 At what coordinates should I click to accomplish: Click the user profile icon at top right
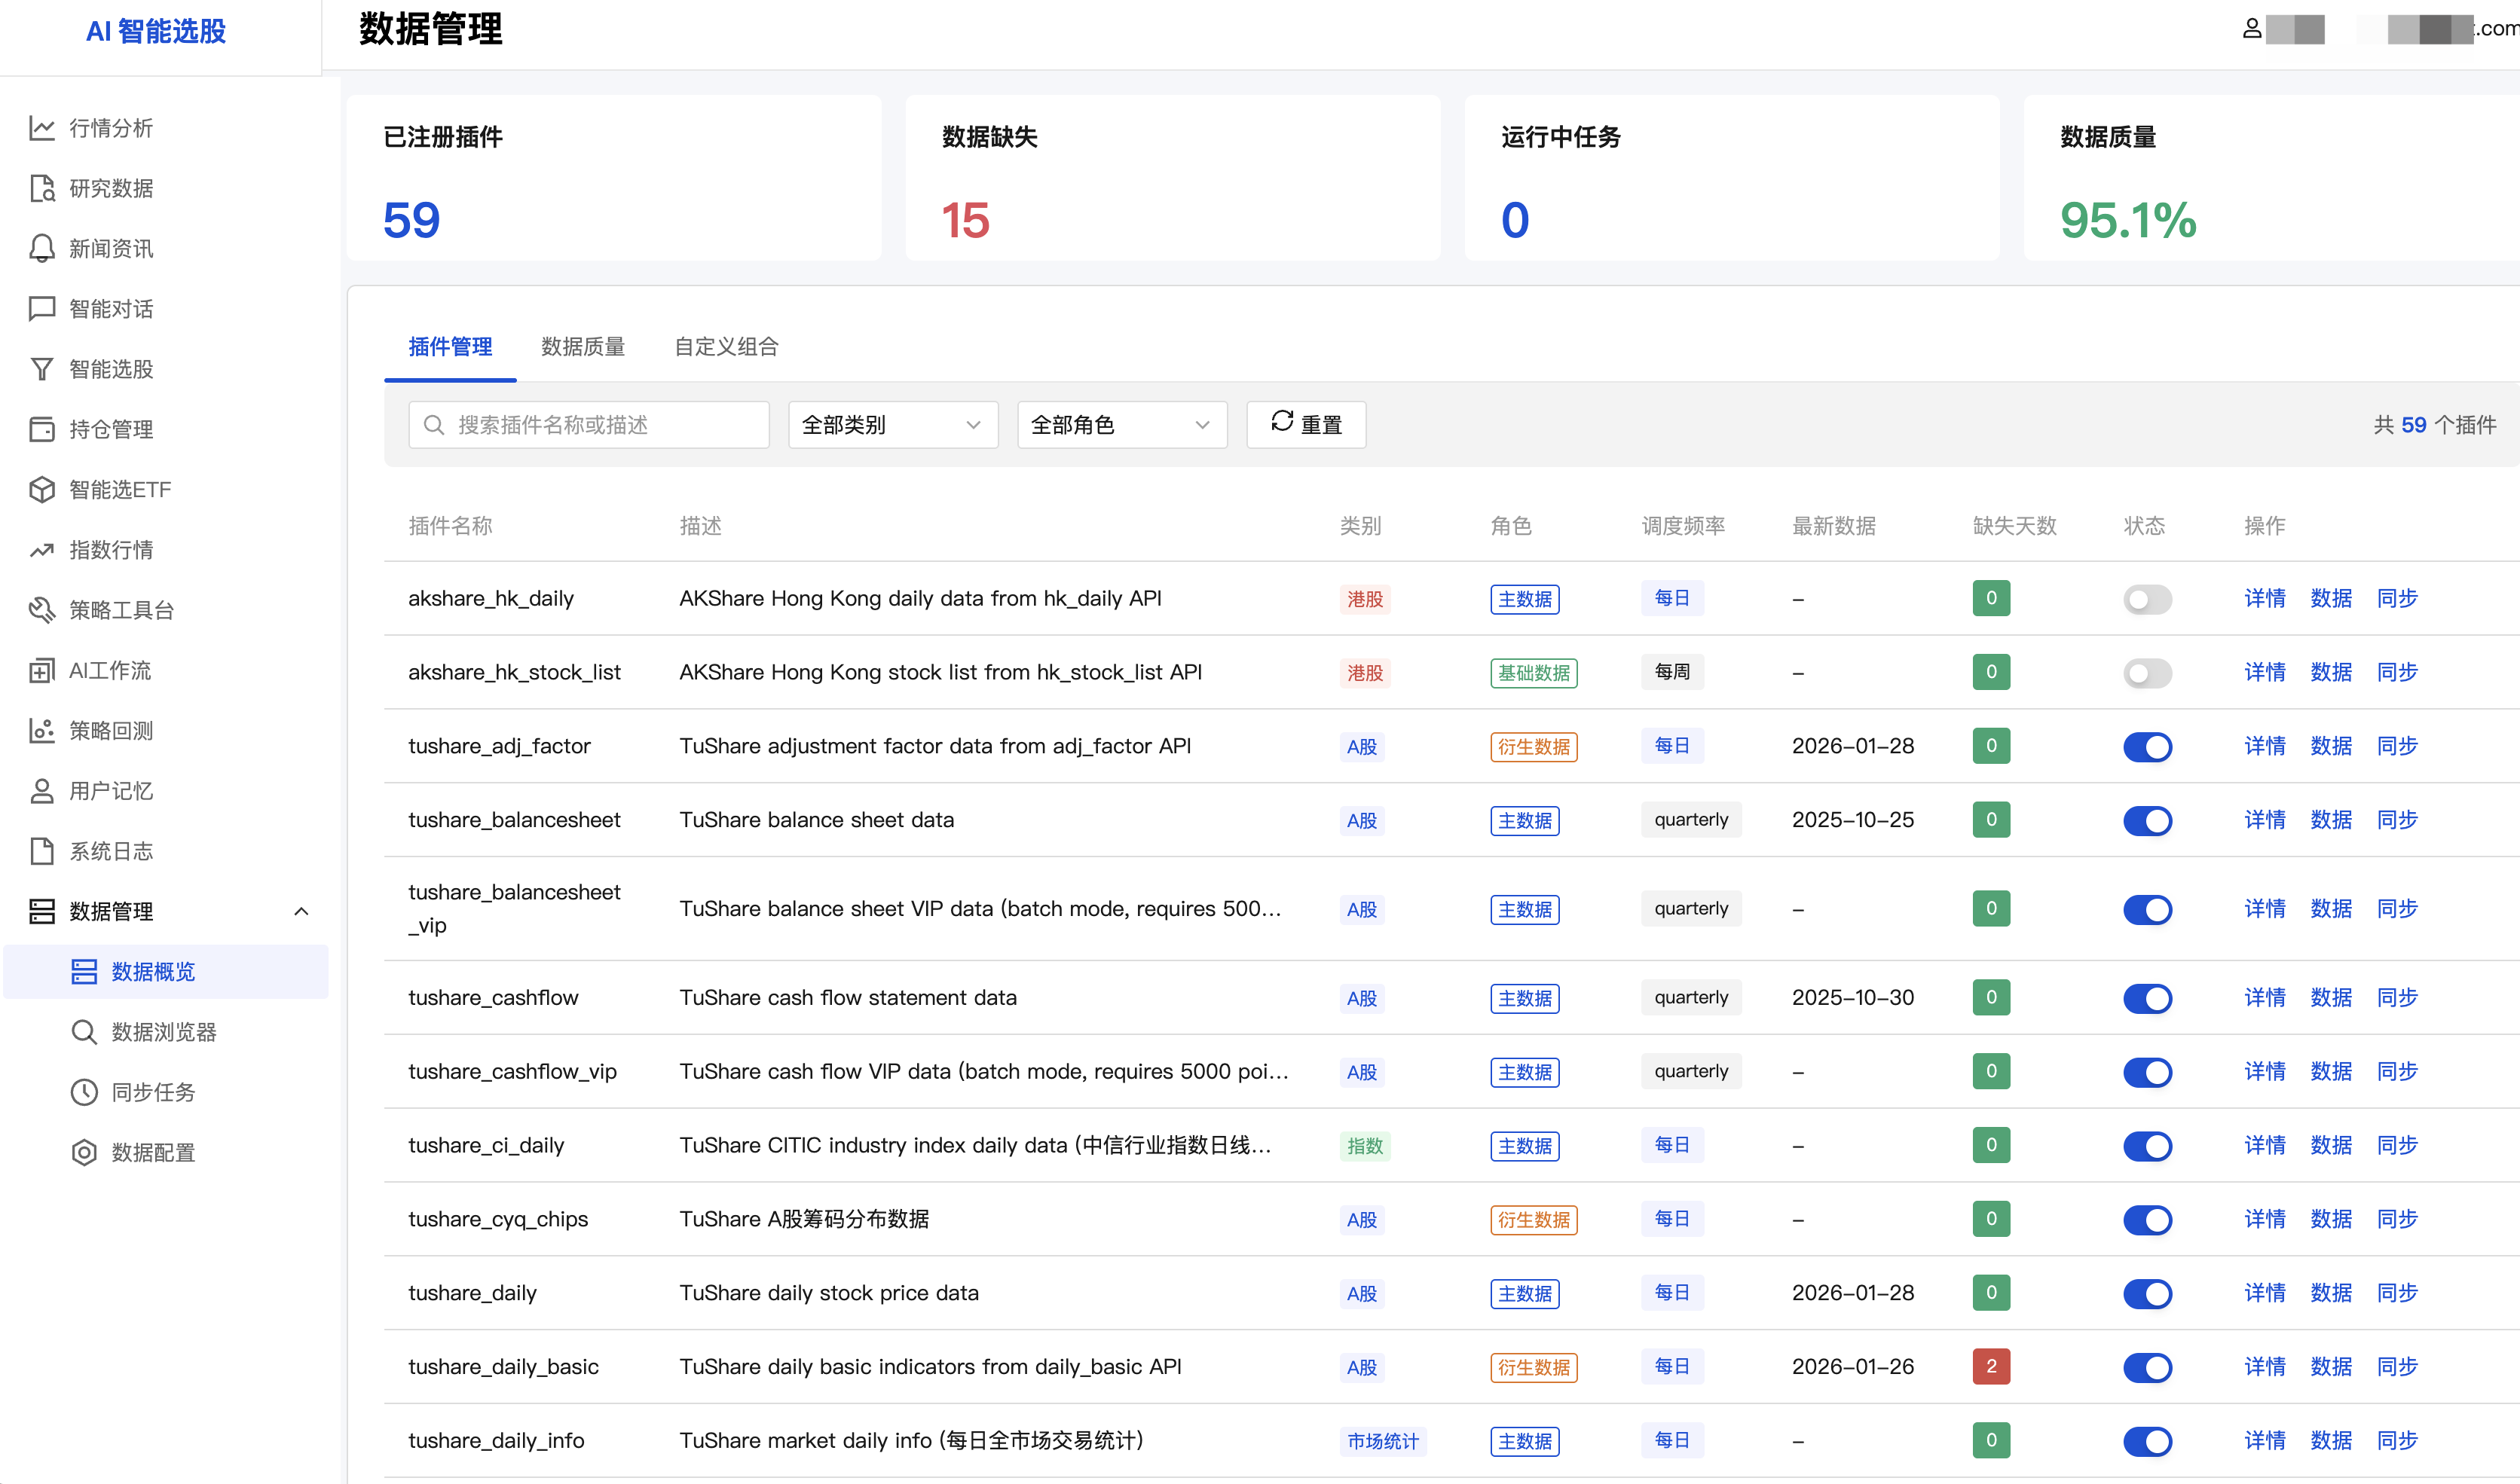(x=2251, y=28)
